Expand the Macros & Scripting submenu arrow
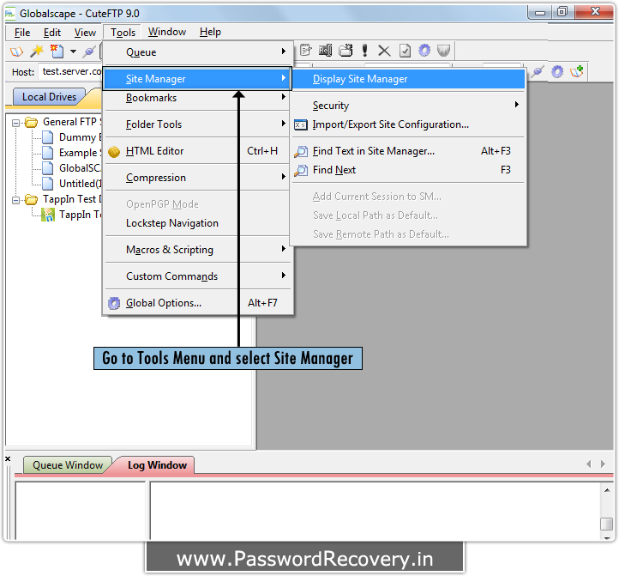 [x=284, y=248]
